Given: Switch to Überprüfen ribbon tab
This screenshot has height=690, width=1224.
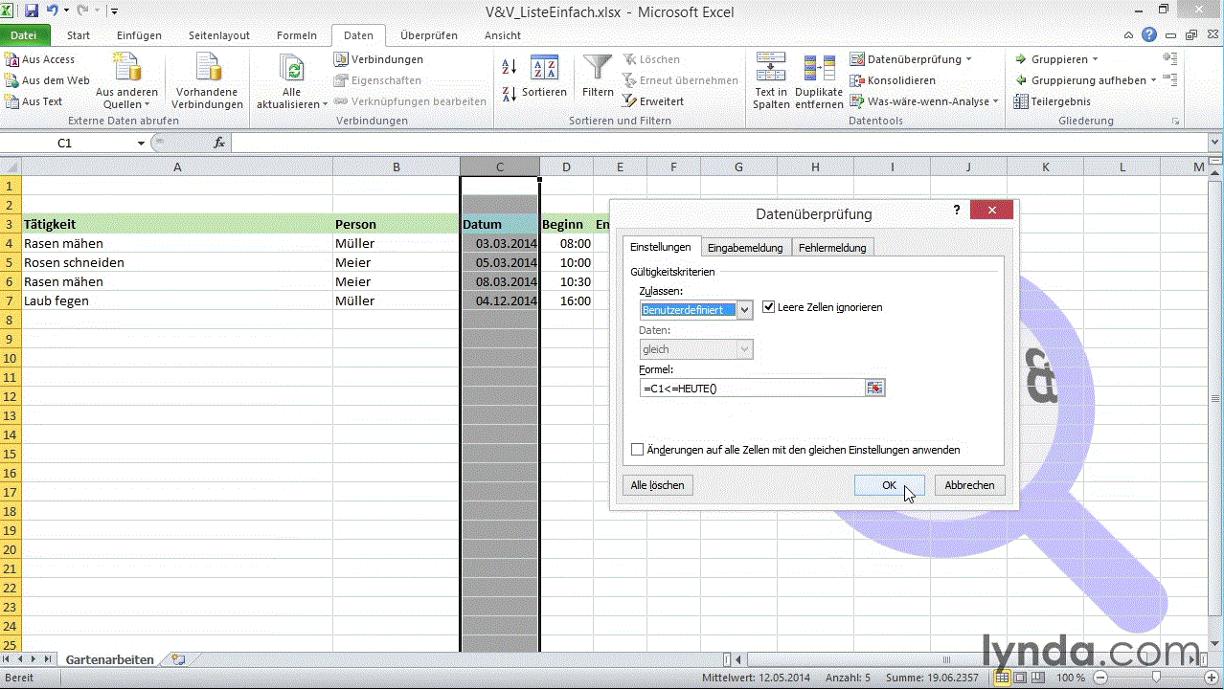Looking at the screenshot, I should pyautogui.click(x=429, y=35).
